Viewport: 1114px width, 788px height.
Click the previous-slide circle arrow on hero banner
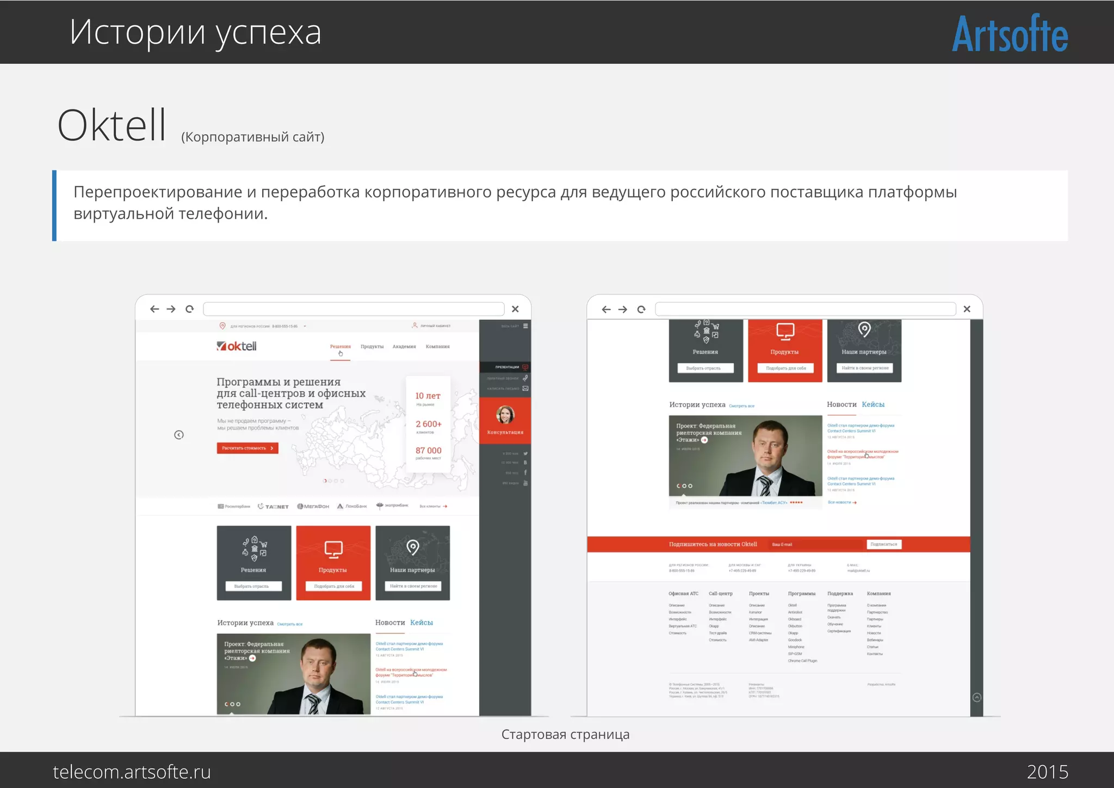[x=179, y=435]
